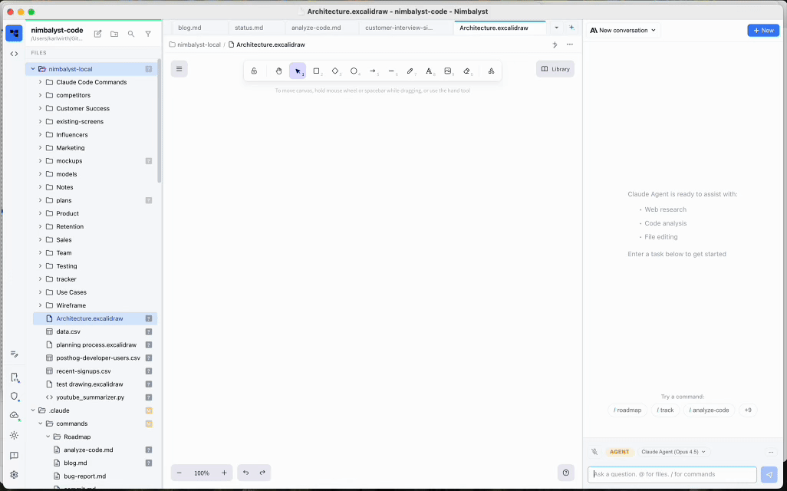Select the Text tool in the drawing toolbar
This screenshot has height=491, width=787.
pyautogui.click(x=430, y=70)
